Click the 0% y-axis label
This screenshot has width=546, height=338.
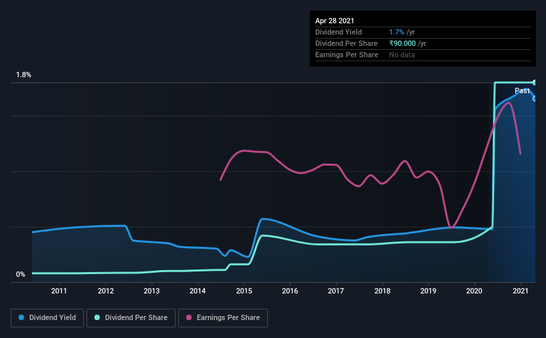tap(21, 275)
